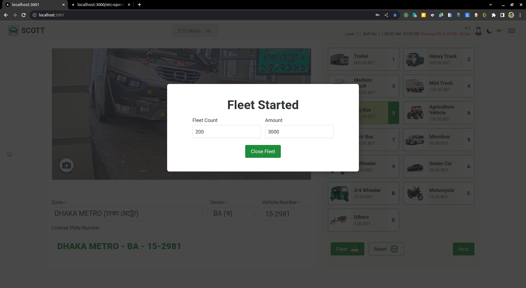Image resolution: width=526 pixels, height=288 pixels.
Task: Click the green Fleet button
Action: (x=347, y=249)
